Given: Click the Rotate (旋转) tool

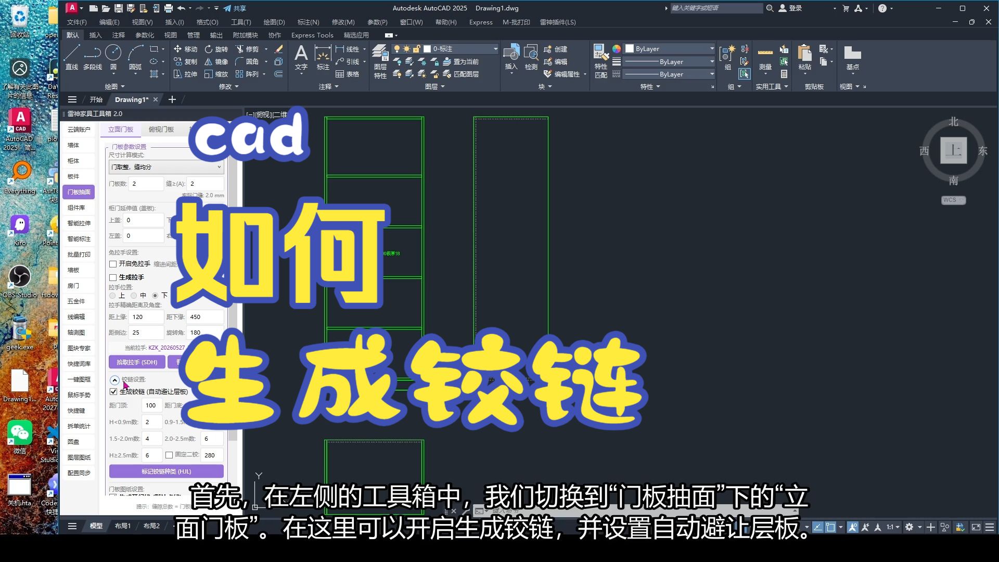Looking at the screenshot, I should pyautogui.click(x=216, y=49).
